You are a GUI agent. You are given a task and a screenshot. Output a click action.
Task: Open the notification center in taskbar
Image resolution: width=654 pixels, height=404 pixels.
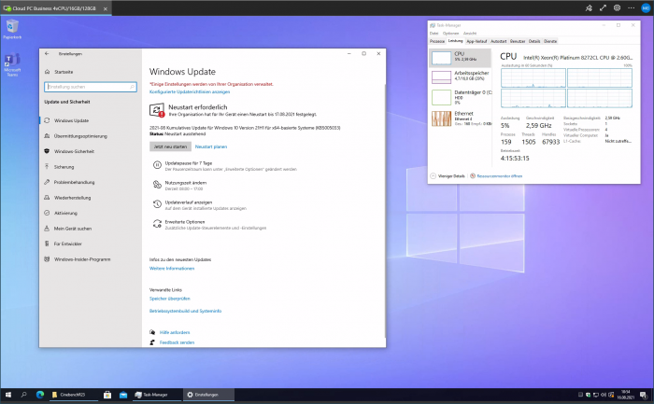(x=644, y=395)
